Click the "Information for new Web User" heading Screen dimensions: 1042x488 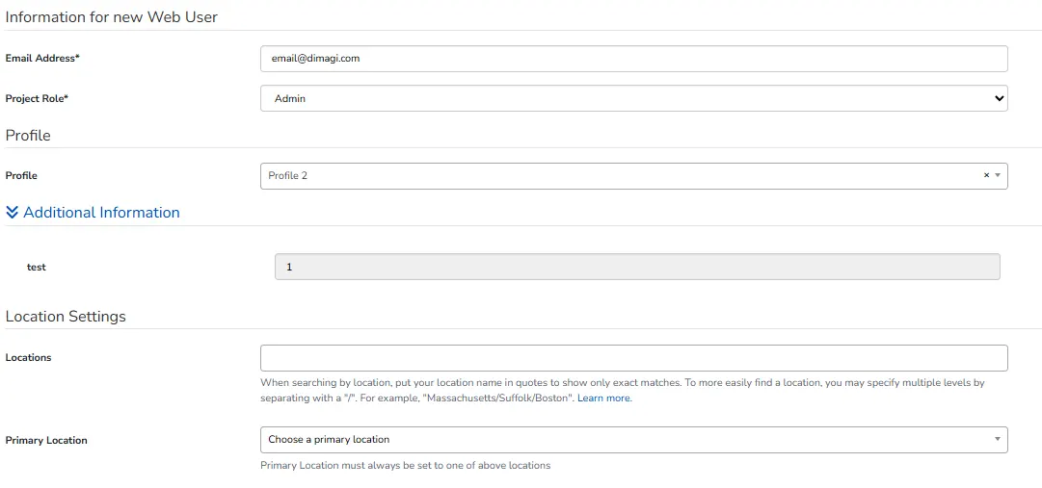pos(112,17)
